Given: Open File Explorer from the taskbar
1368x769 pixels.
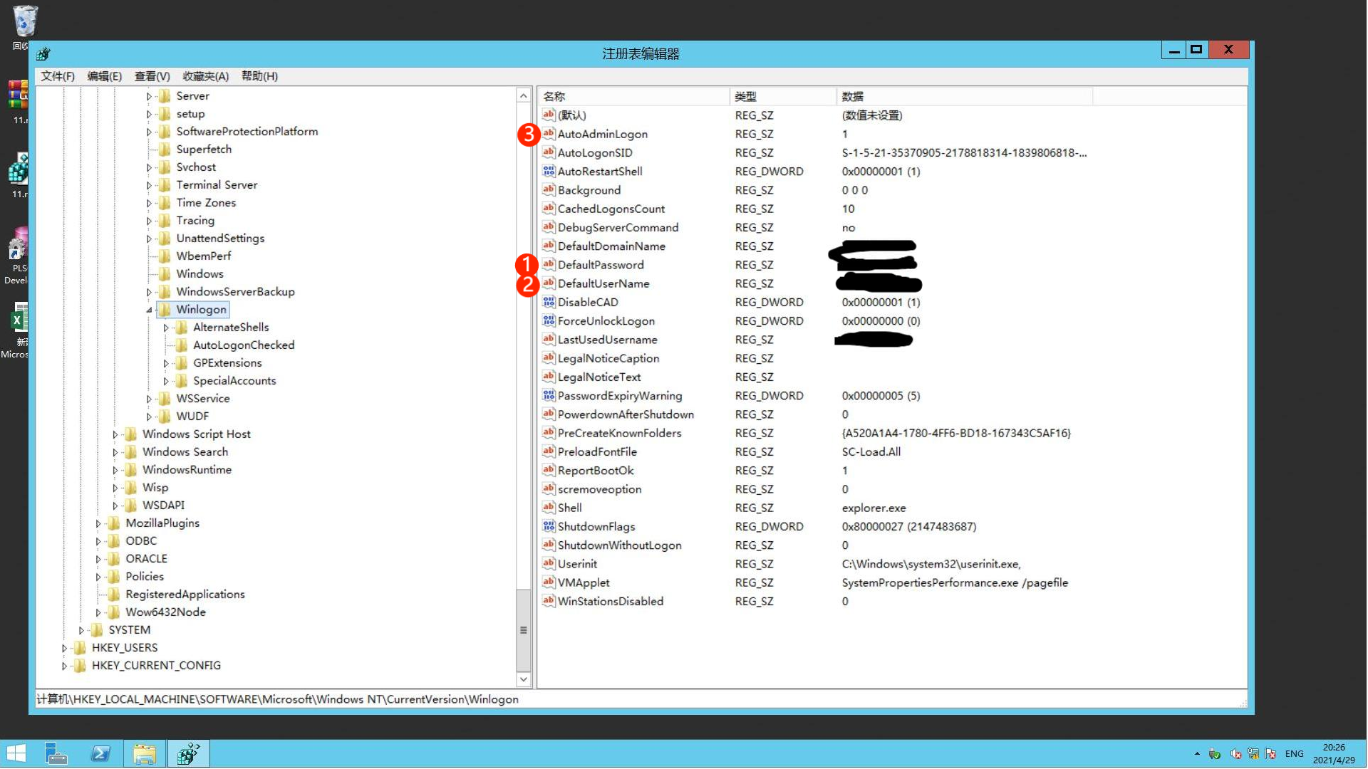Looking at the screenshot, I should (x=145, y=753).
